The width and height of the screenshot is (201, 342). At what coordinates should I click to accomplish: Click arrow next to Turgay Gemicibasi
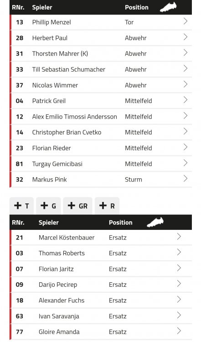(x=186, y=163)
